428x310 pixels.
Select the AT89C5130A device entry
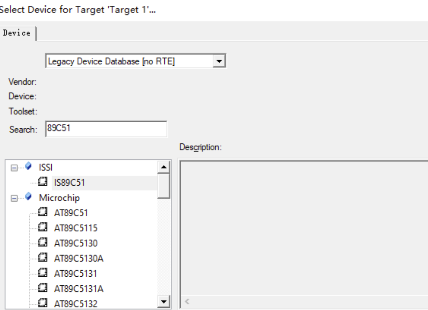(x=78, y=259)
